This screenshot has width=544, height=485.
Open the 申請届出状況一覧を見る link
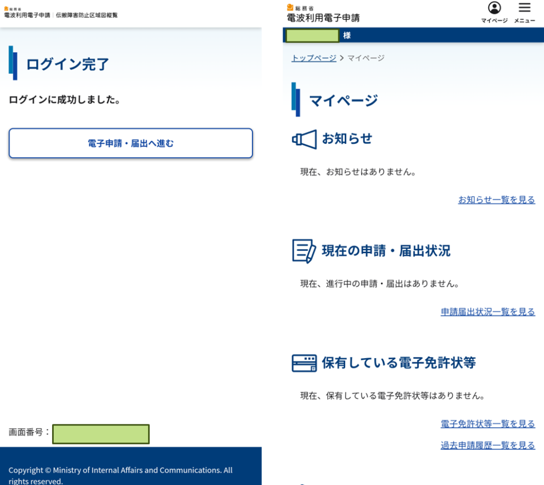pos(488,312)
